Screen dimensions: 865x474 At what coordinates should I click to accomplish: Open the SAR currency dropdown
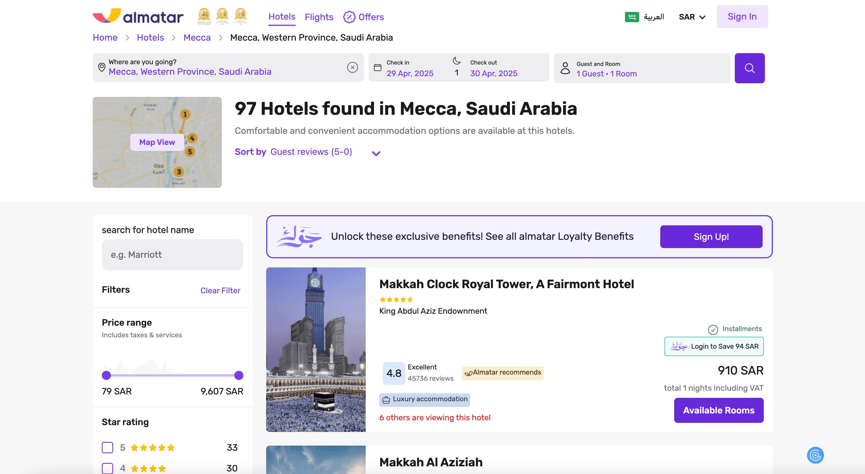692,17
